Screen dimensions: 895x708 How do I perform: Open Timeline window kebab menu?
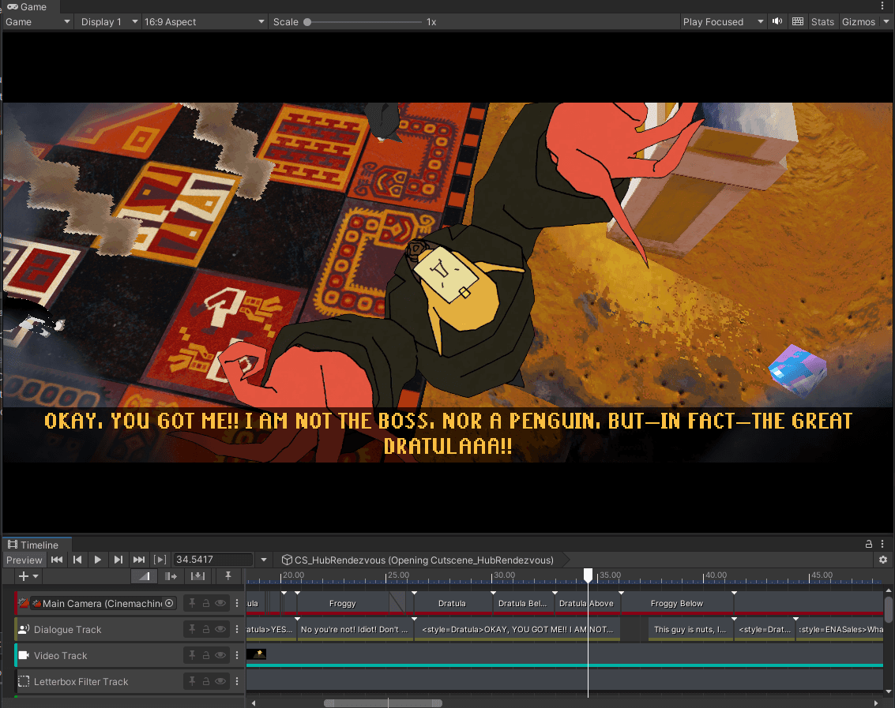(x=882, y=545)
